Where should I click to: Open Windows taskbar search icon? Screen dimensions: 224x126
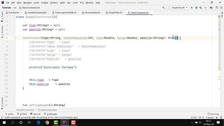pos(13,122)
